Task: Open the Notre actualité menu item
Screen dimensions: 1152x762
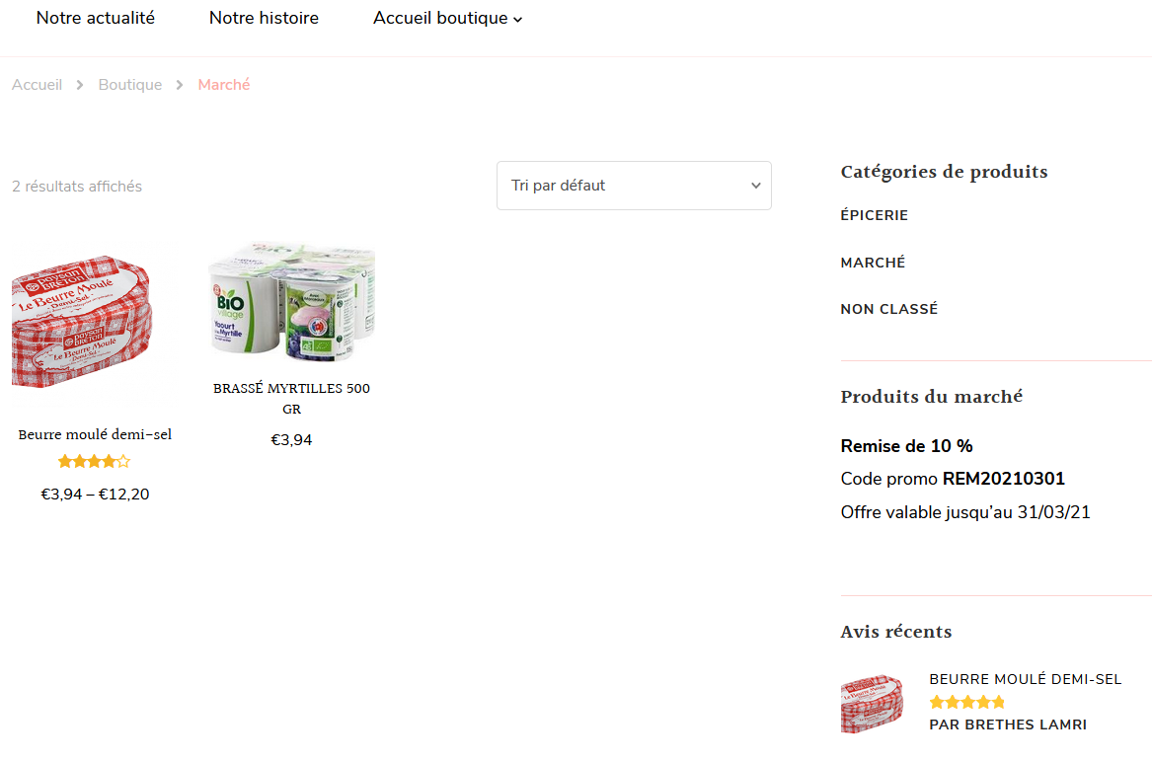Action: point(96,19)
